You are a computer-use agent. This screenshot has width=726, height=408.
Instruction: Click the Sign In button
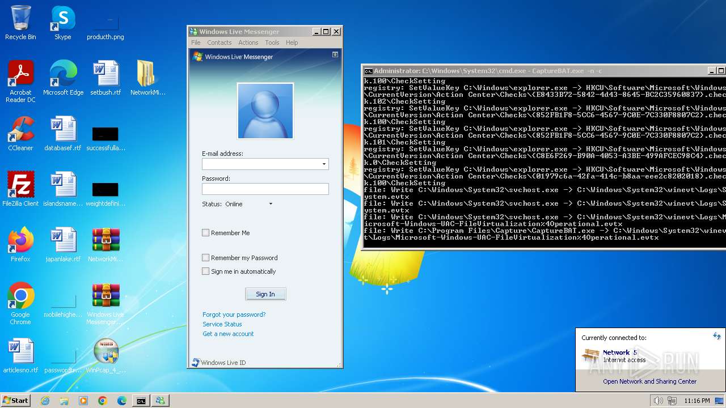265,294
